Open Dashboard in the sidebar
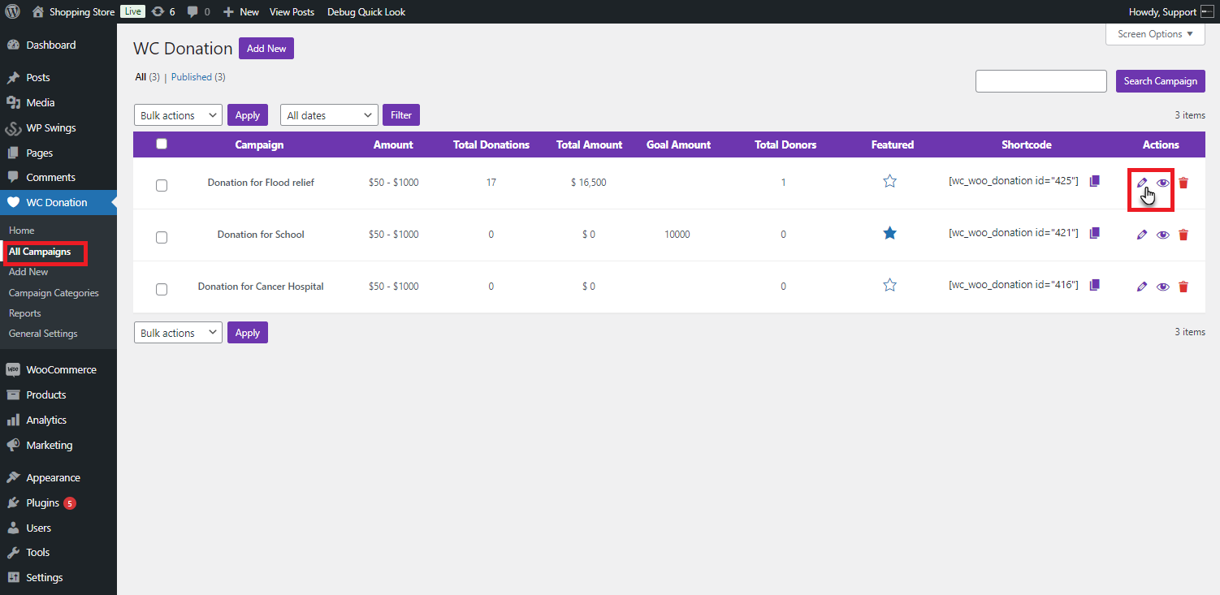Viewport: 1220px width, 595px height. (x=58, y=45)
